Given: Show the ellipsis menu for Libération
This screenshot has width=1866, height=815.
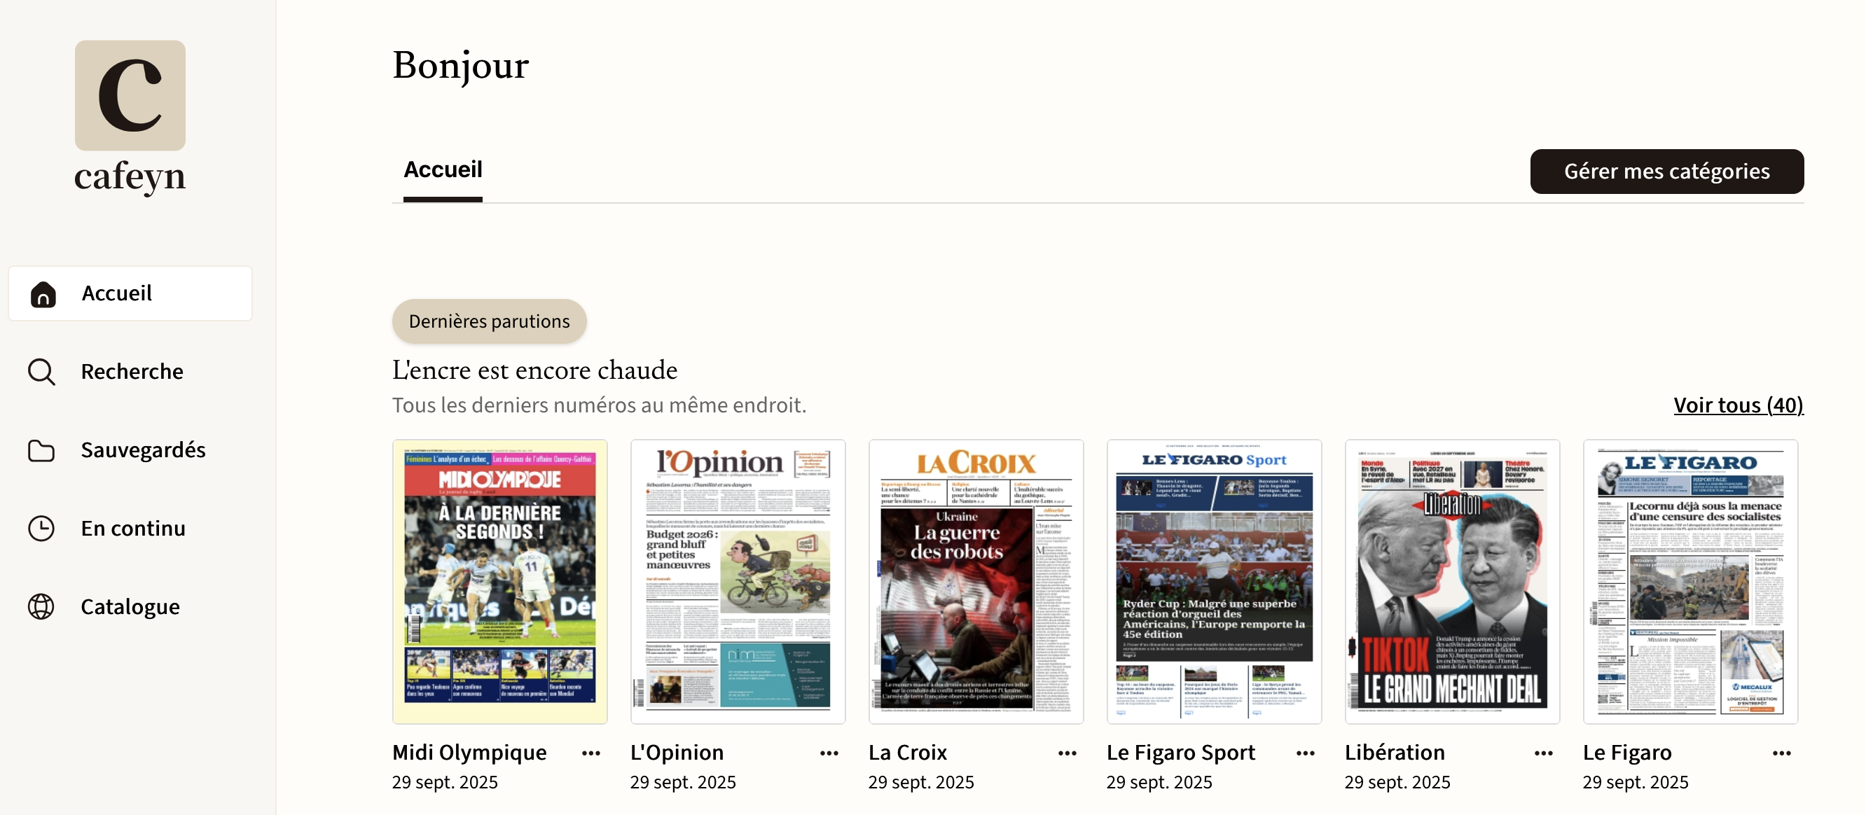Looking at the screenshot, I should coord(1544,753).
